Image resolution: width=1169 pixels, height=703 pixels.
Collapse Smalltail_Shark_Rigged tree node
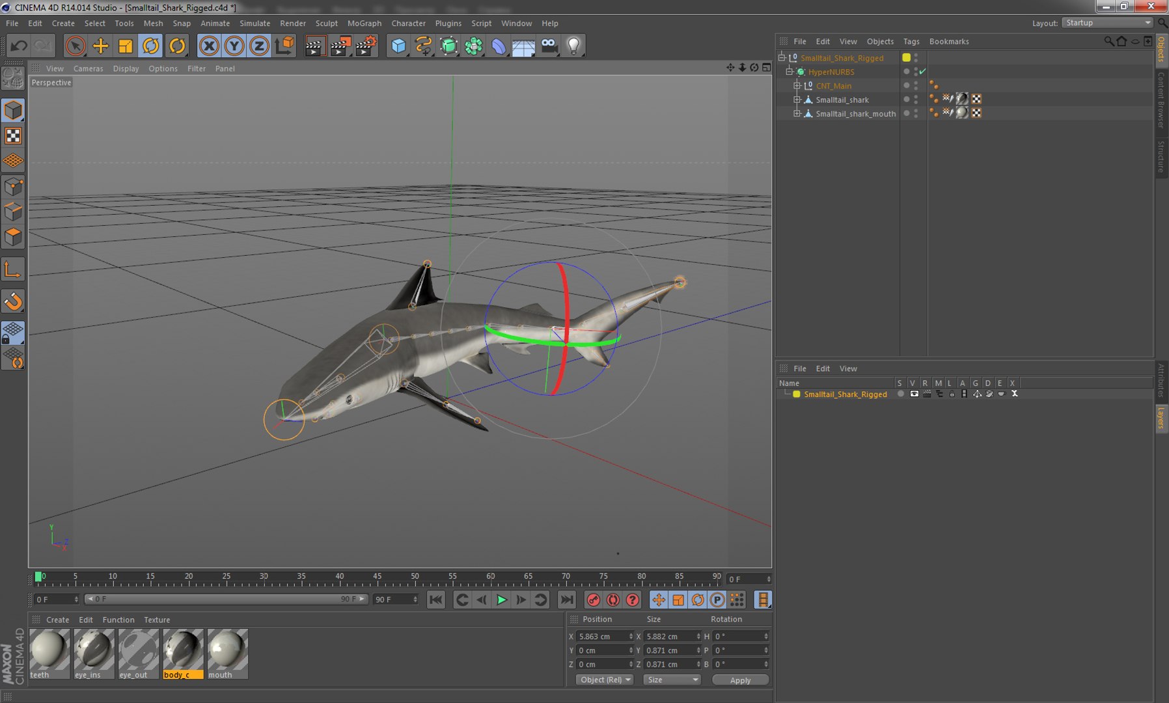[782, 57]
